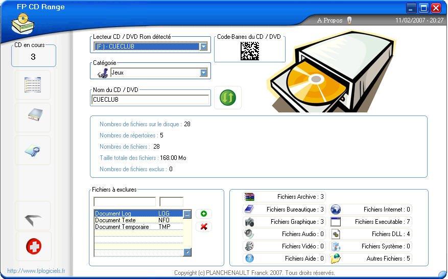Click Fichiers Executable count button
This screenshot has width=448, height=279.
[x=370, y=222]
